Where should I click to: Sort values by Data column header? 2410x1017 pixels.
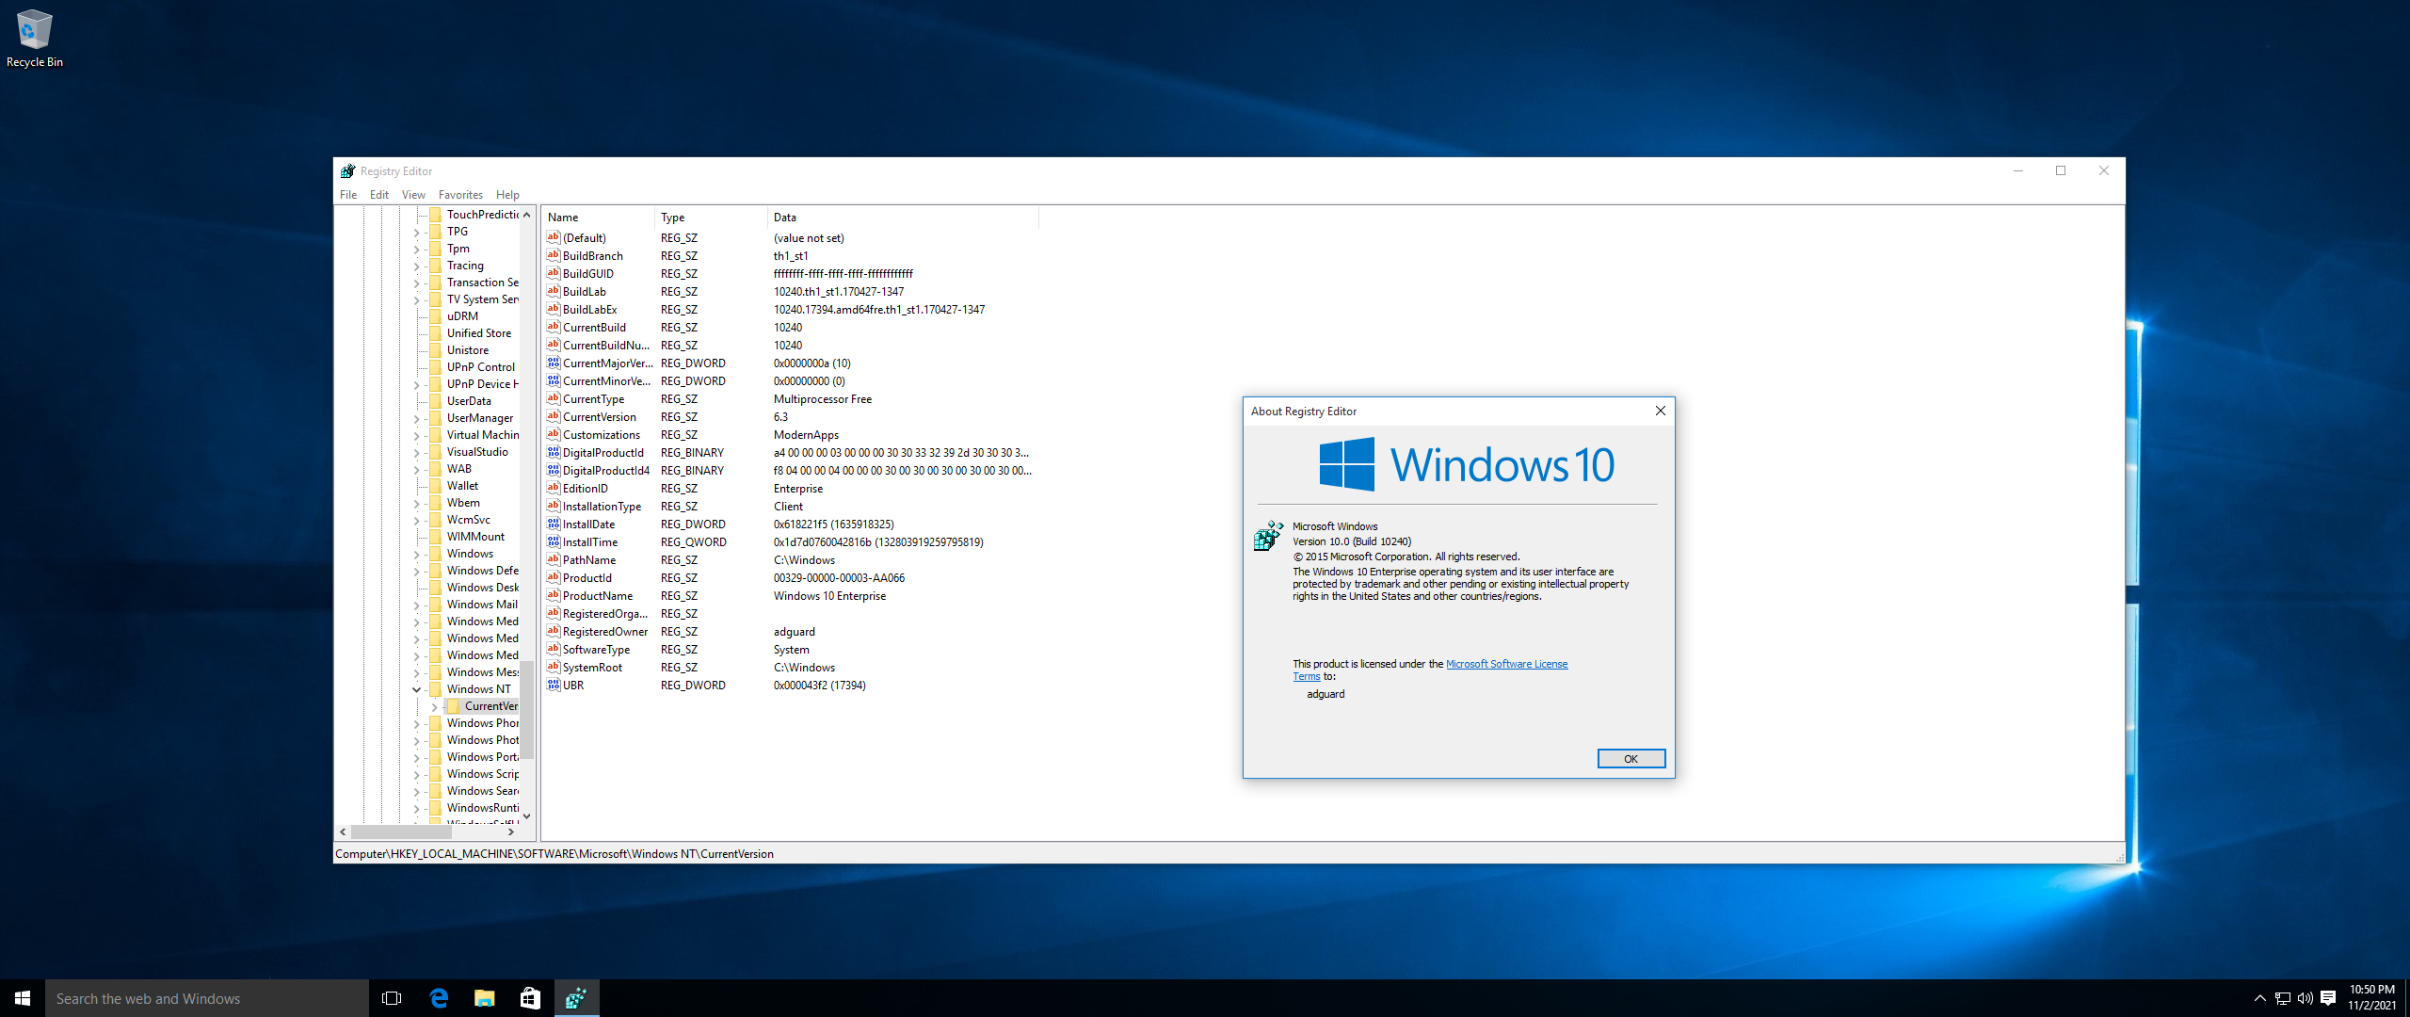click(903, 218)
